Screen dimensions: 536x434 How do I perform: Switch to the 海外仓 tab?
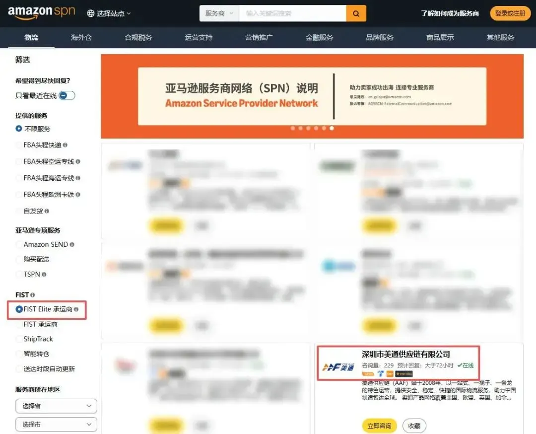point(81,37)
